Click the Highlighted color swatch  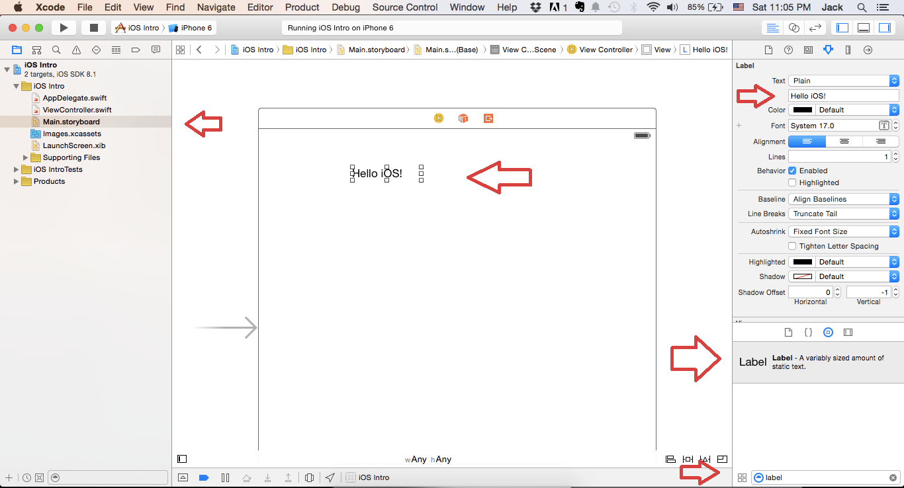point(803,262)
